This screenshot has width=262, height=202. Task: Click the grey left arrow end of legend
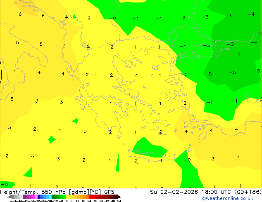click(x=10, y=197)
